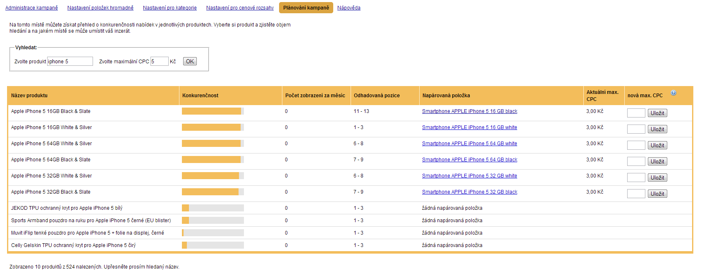The image size is (702, 271).
Task: Click the blue help icon beside nová max. CPC
Action: click(673, 93)
